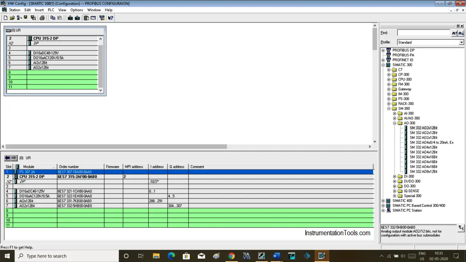The height and width of the screenshot is (262, 466).
Task: Open TIA Portal V15 from the taskbar
Action: 246,256
